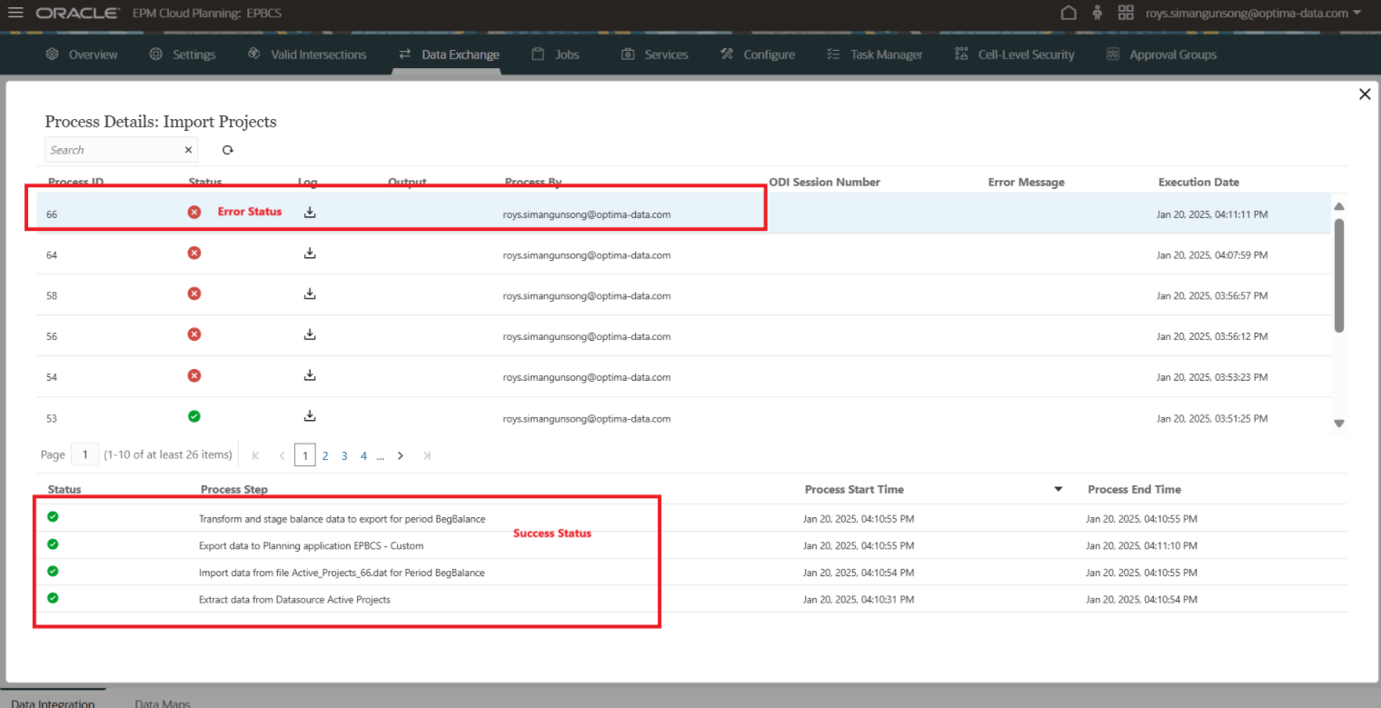Go to page 2 of results
This screenshot has height=708, width=1381.
(325, 455)
